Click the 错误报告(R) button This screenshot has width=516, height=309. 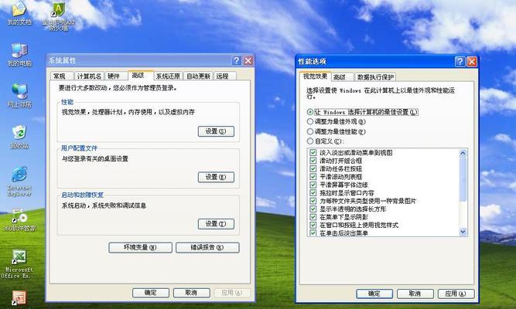click(207, 247)
